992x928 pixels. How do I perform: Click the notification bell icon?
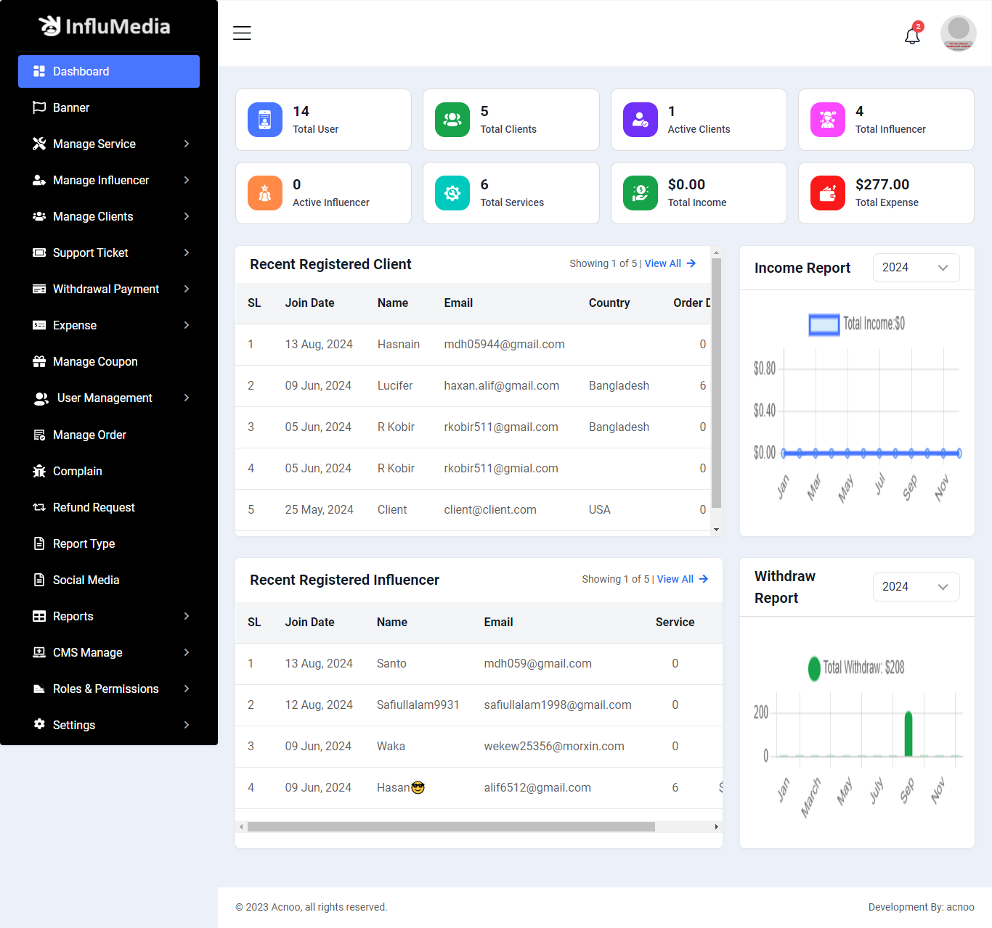pos(912,35)
